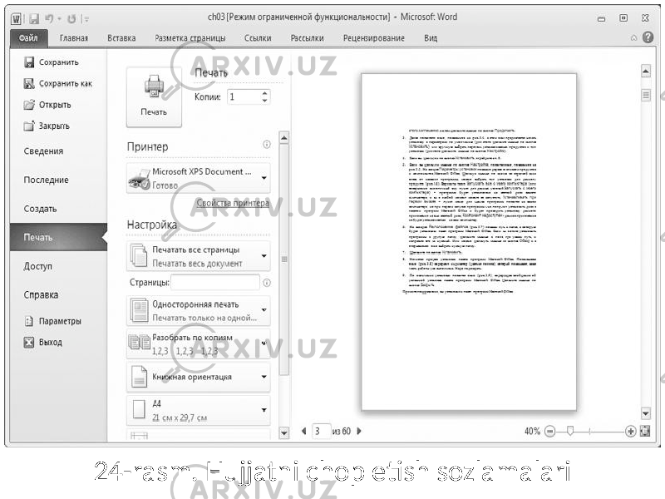Minimize the Word window
Image resolution: width=665 pixels, height=499 pixels.
coord(601,18)
